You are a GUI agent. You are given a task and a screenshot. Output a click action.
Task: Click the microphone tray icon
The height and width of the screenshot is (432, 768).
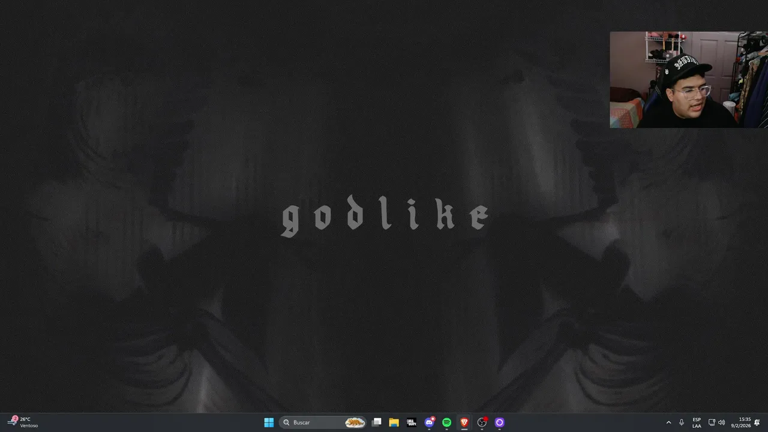point(682,422)
